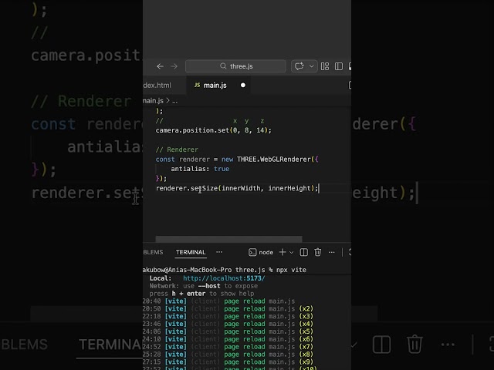Screen dimensions: 494x370
Task: Open the breadcrumb ellipsis after main.js
Action: (175, 101)
